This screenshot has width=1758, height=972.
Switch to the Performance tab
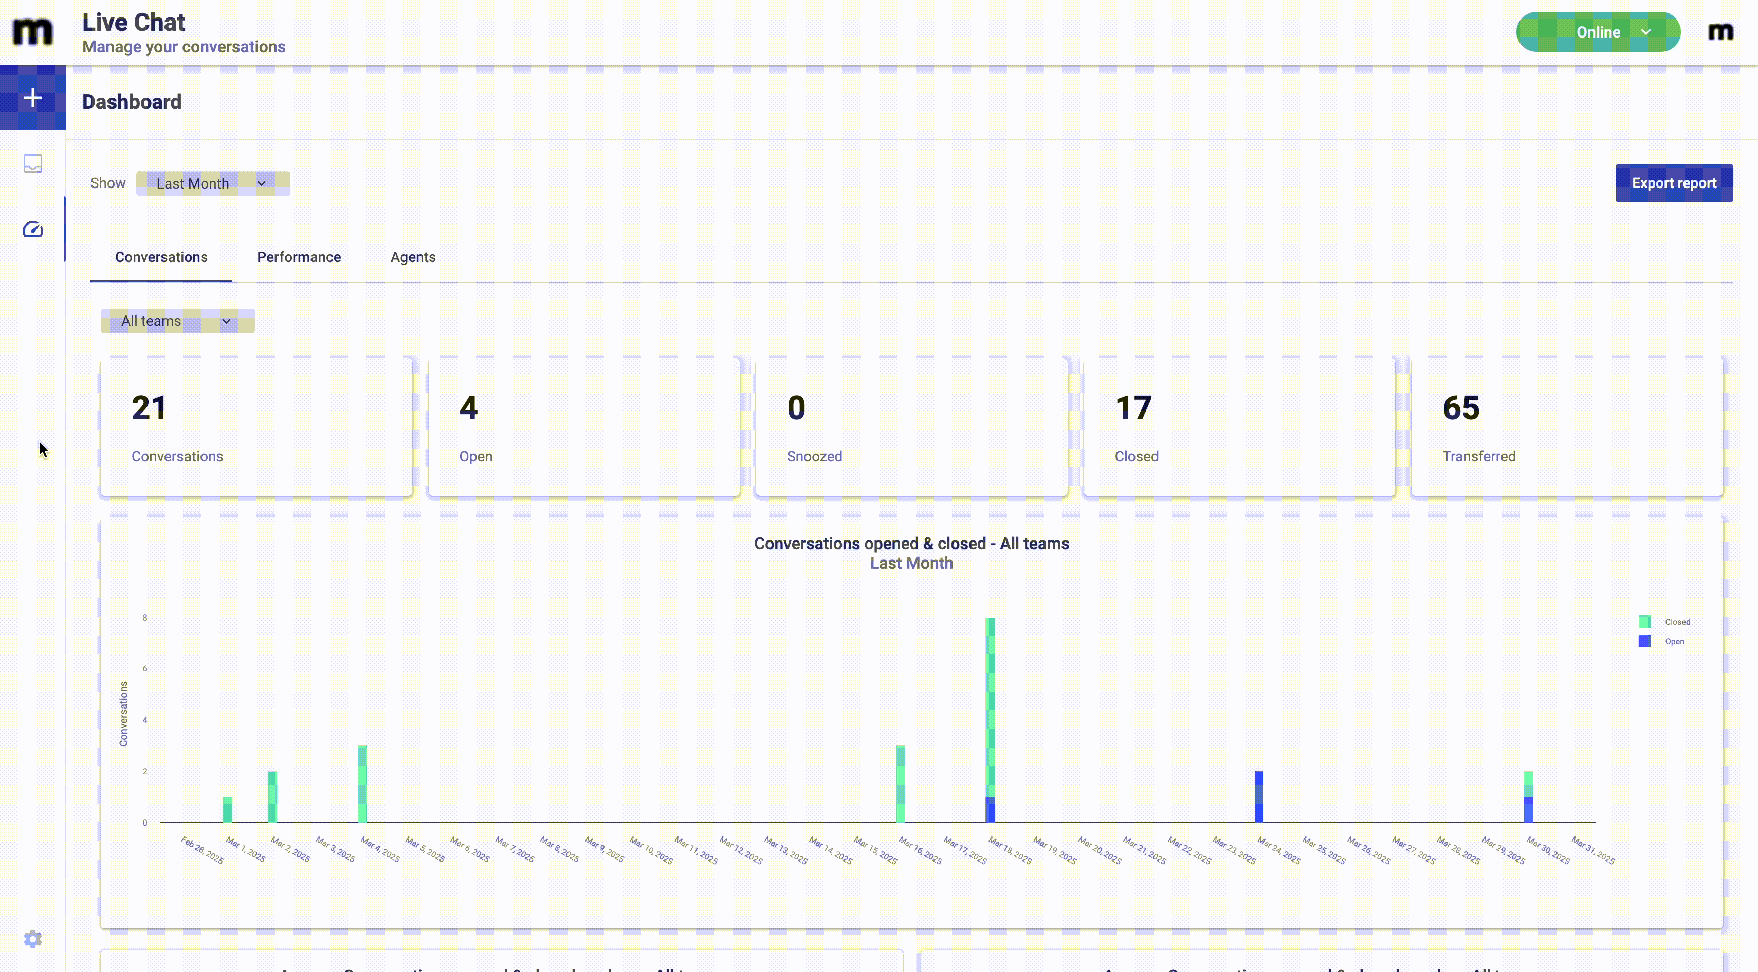point(299,257)
